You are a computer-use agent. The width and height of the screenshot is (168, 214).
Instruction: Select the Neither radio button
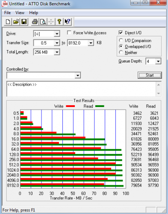pyautogui.click(x=121, y=52)
